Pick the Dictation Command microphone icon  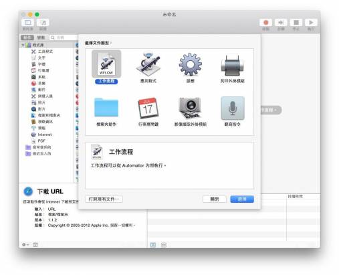click(233, 108)
